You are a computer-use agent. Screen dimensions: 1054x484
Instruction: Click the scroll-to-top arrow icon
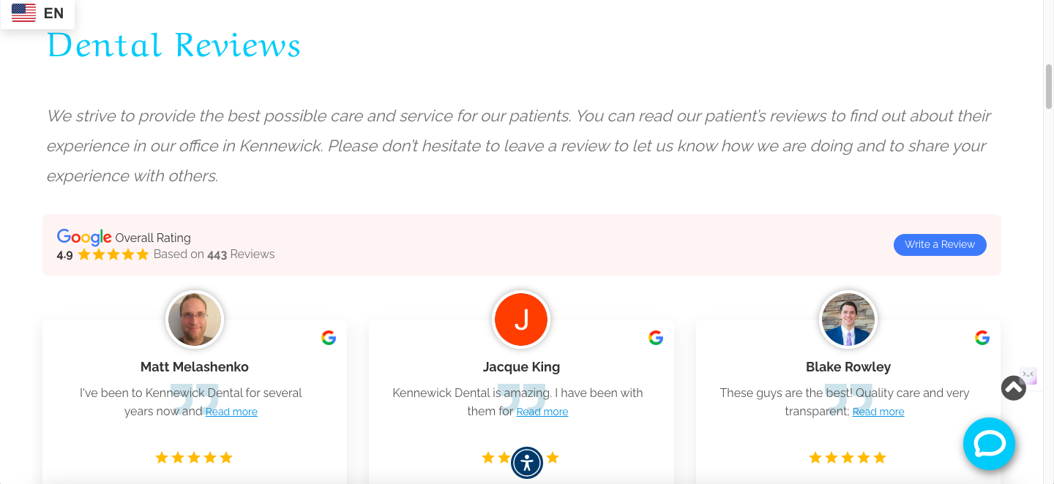pyautogui.click(x=1013, y=387)
